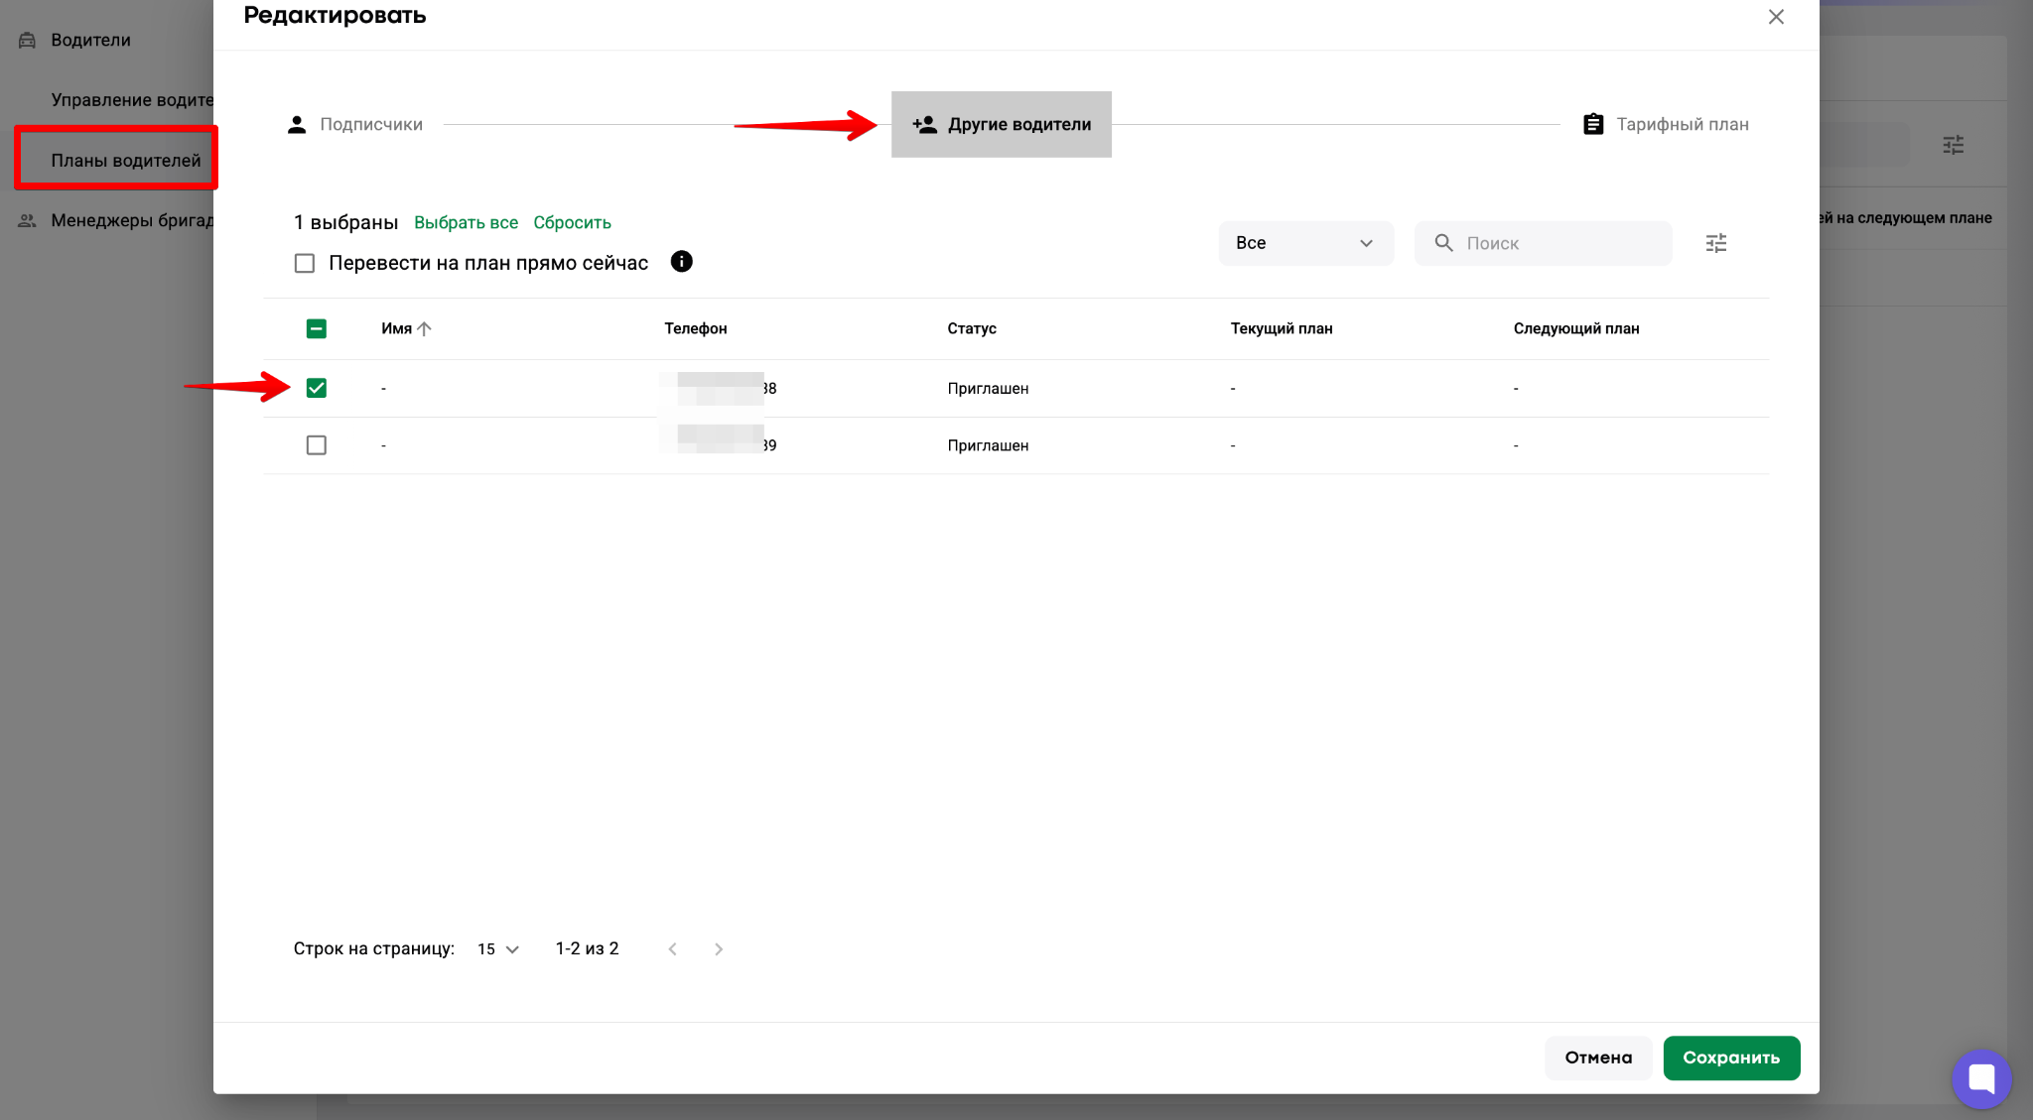This screenshot has width=2033, height=1120.
Task: Click the Сохранить button
Action: point(1731,1058)
